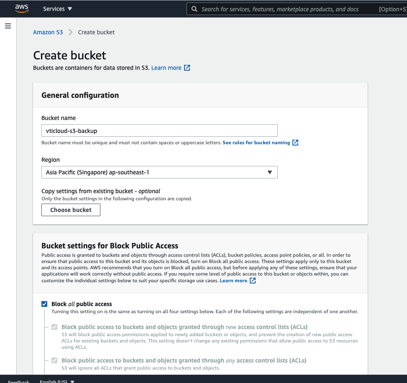Click external link icon beside top Learn more
Image resolution: width=407 pixels, height=383 pixels.
coord(187,68)
